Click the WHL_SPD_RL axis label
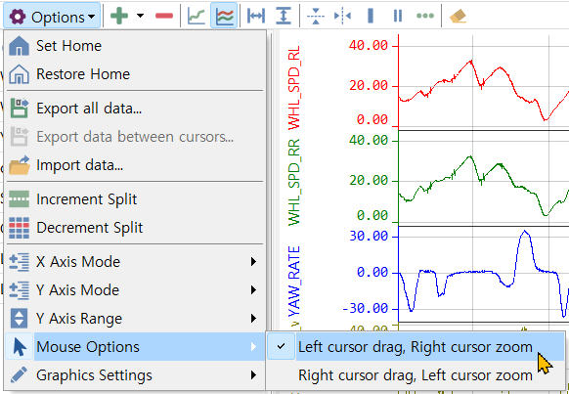This screenshot has width=569, height=394. click(x=294, y=87)
